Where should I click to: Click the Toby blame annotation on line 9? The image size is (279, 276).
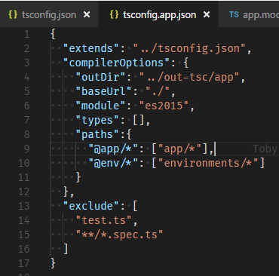tap(265, 149)
